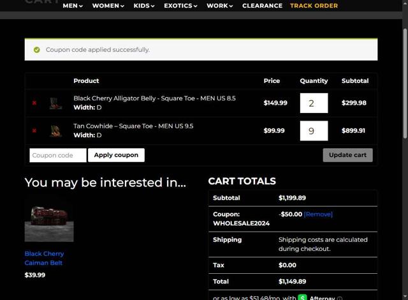Expand the EXOTICS menu
This screenshot has height=300, width=408.
(180, 6)
